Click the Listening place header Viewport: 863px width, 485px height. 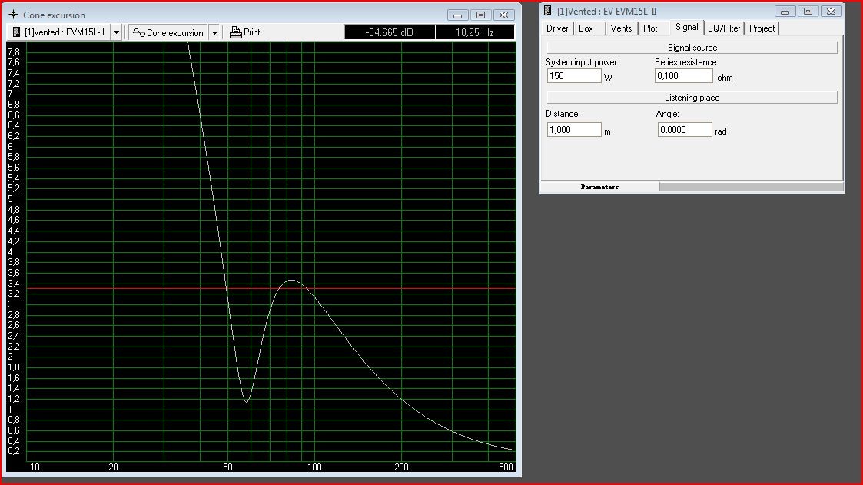click(x=692, y=98)
